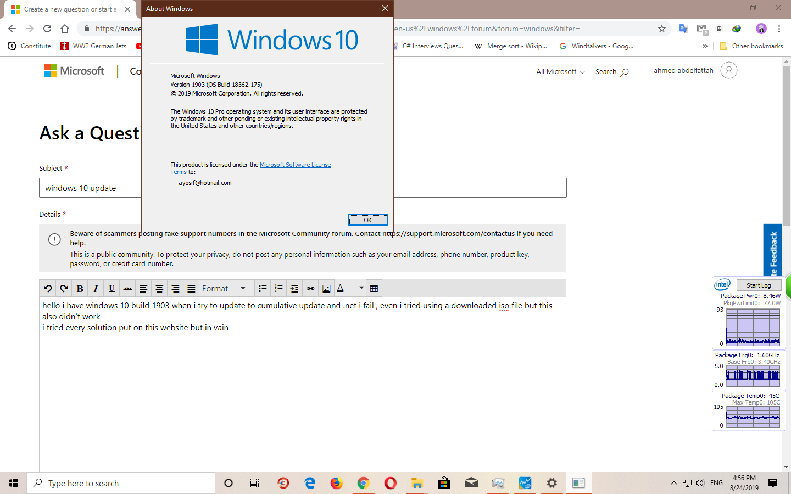Open the Action Center notifications
Viewport: 791px width, 494px height.
[773, 483]
